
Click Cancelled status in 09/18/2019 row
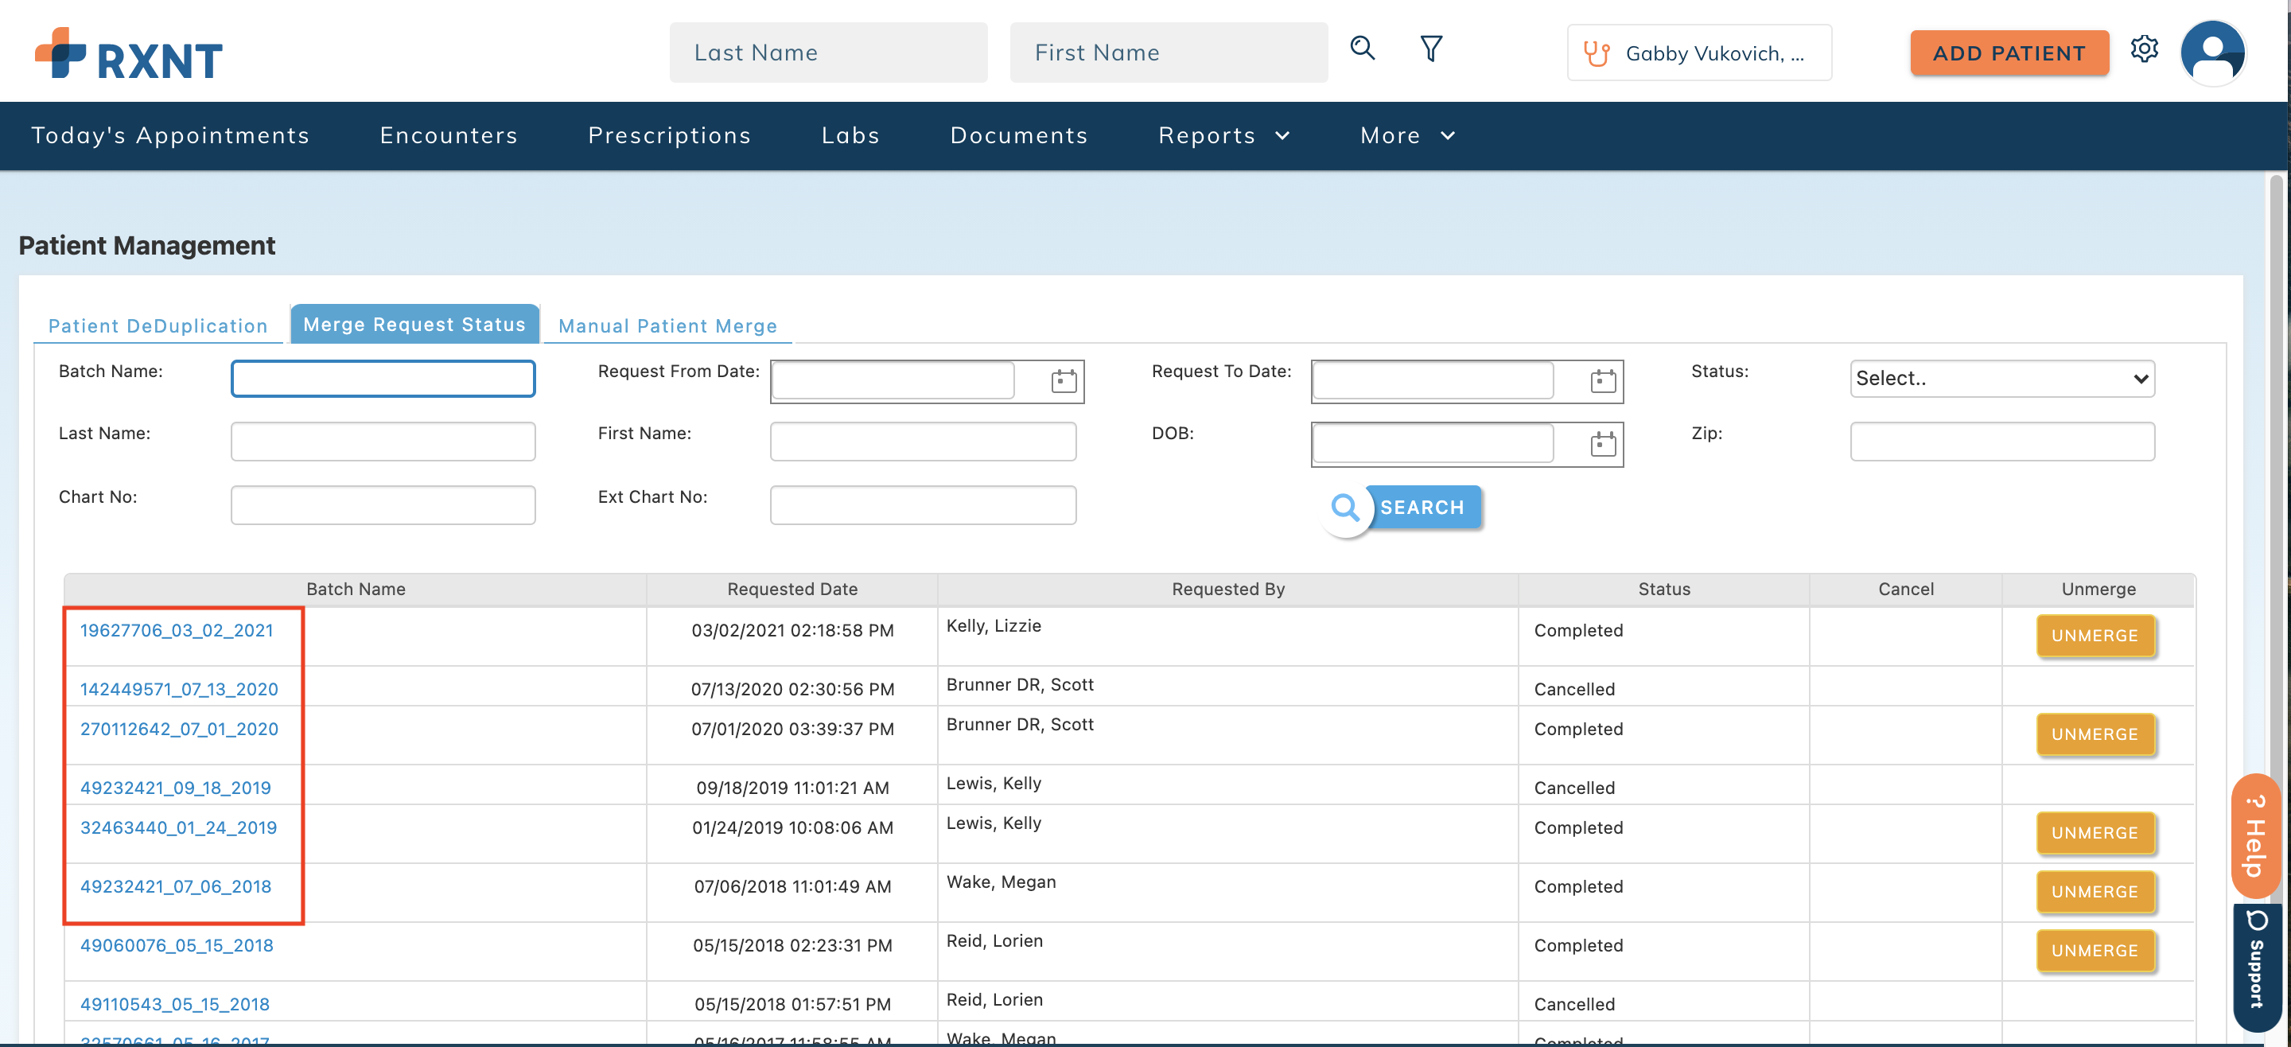point(1573,788)
